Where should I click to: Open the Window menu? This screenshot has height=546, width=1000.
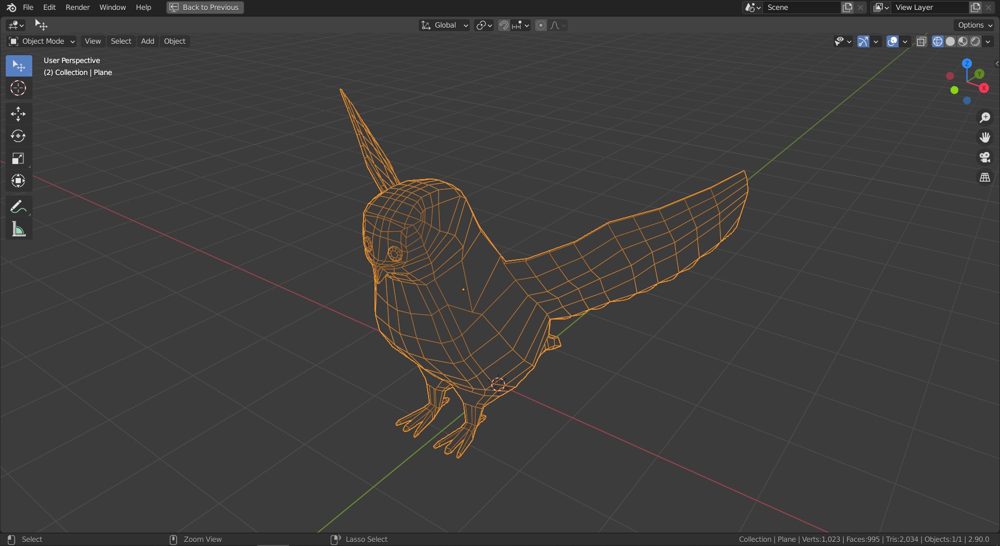point(113,7)
